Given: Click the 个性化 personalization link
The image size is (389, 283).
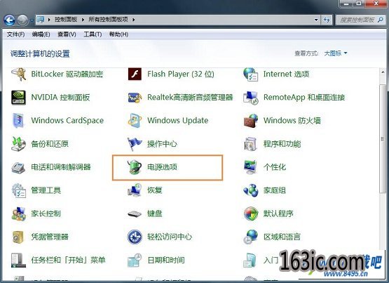Looking at the screenshot, I should pos(275,167).
